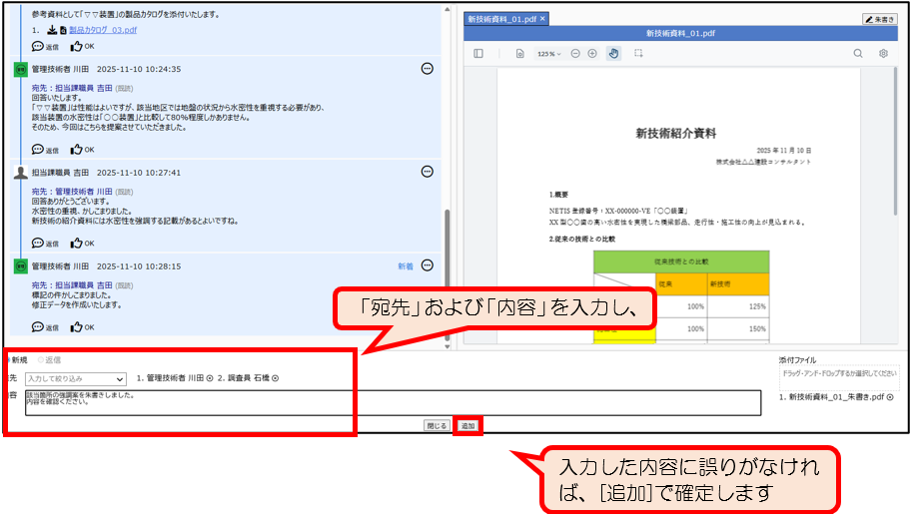Click the PDF zoom out minus icon

575,53
